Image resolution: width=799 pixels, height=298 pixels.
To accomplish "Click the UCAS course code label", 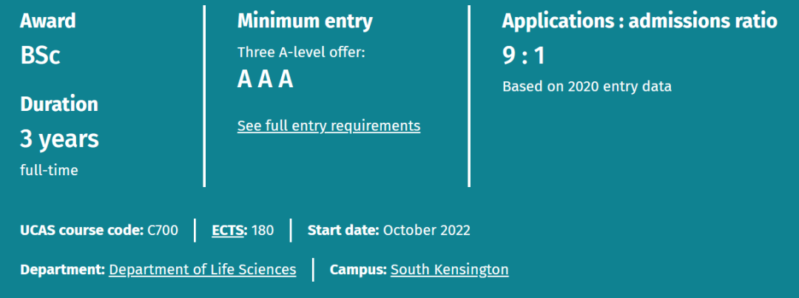I will point(81,231).
